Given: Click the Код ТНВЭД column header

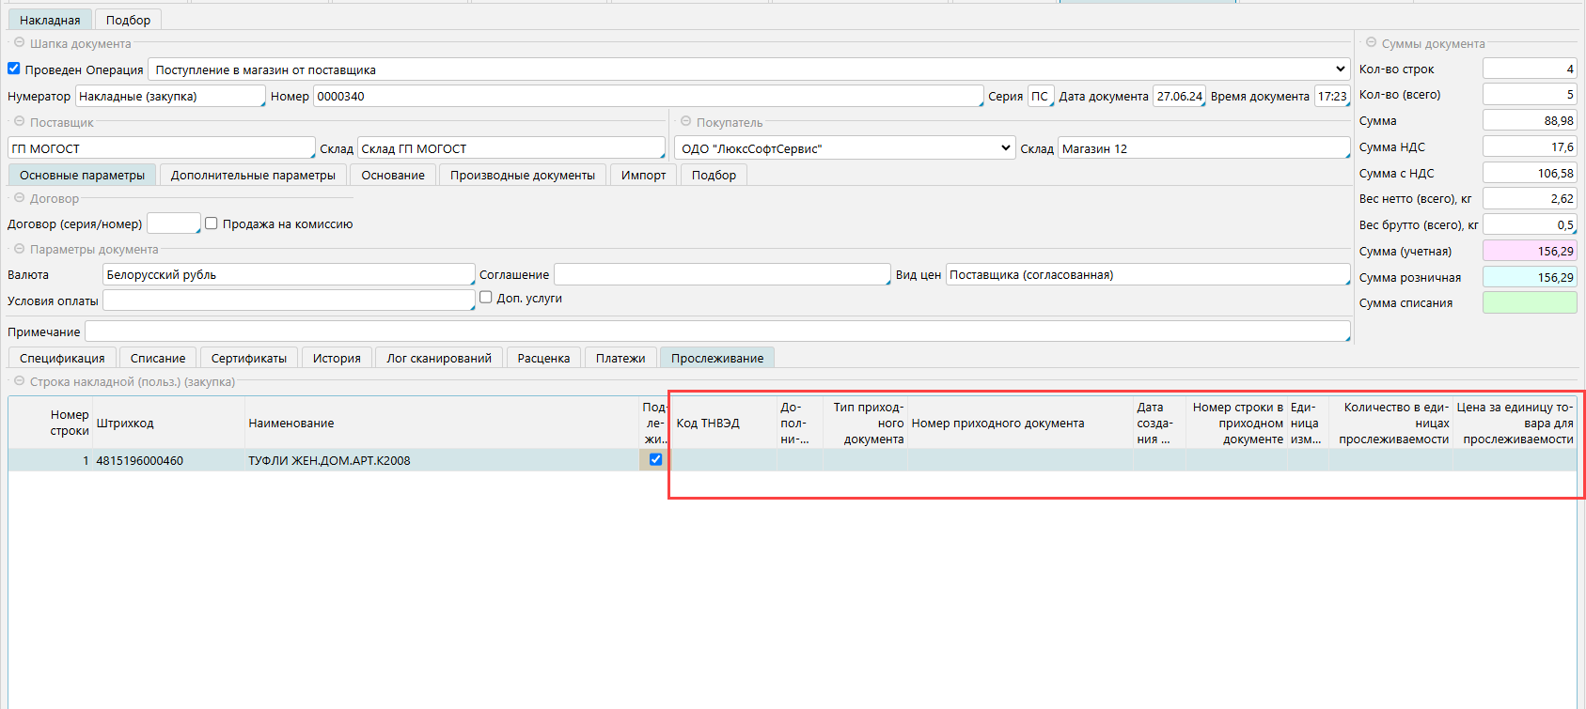Looking at the screenshot, I should click(708, 424).
